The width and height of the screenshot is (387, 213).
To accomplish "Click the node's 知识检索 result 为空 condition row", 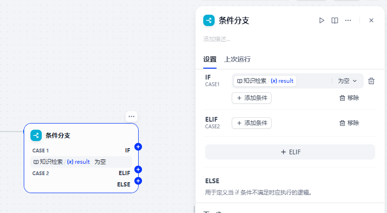I will click(81, 162).
